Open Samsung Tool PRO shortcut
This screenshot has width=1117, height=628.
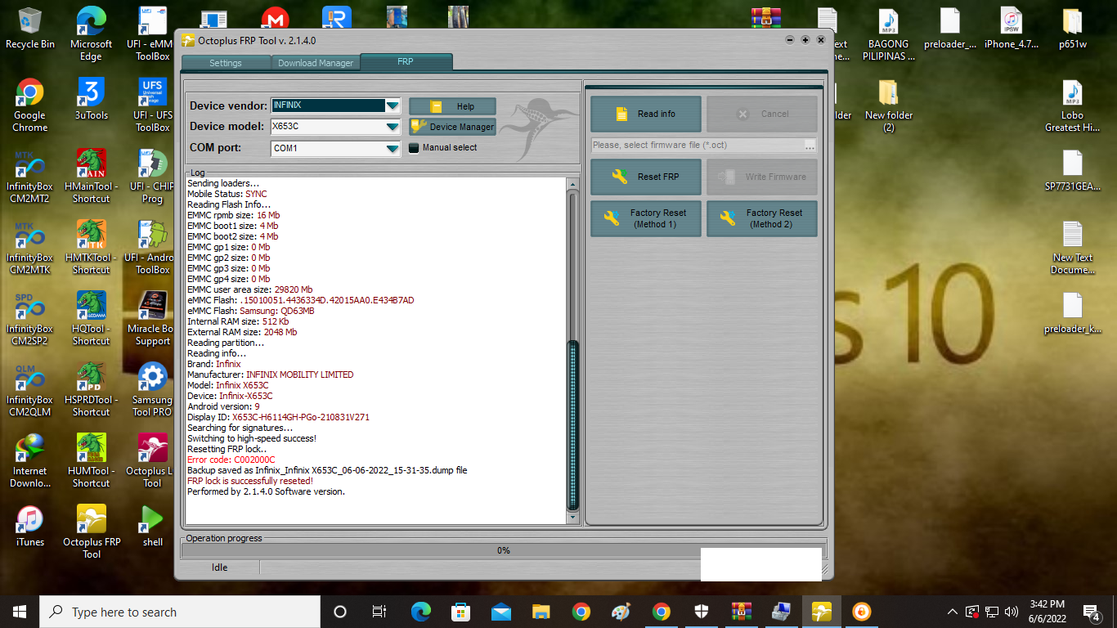153,389
